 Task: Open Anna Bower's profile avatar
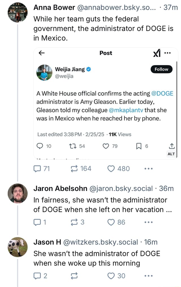tap(18, 12)
